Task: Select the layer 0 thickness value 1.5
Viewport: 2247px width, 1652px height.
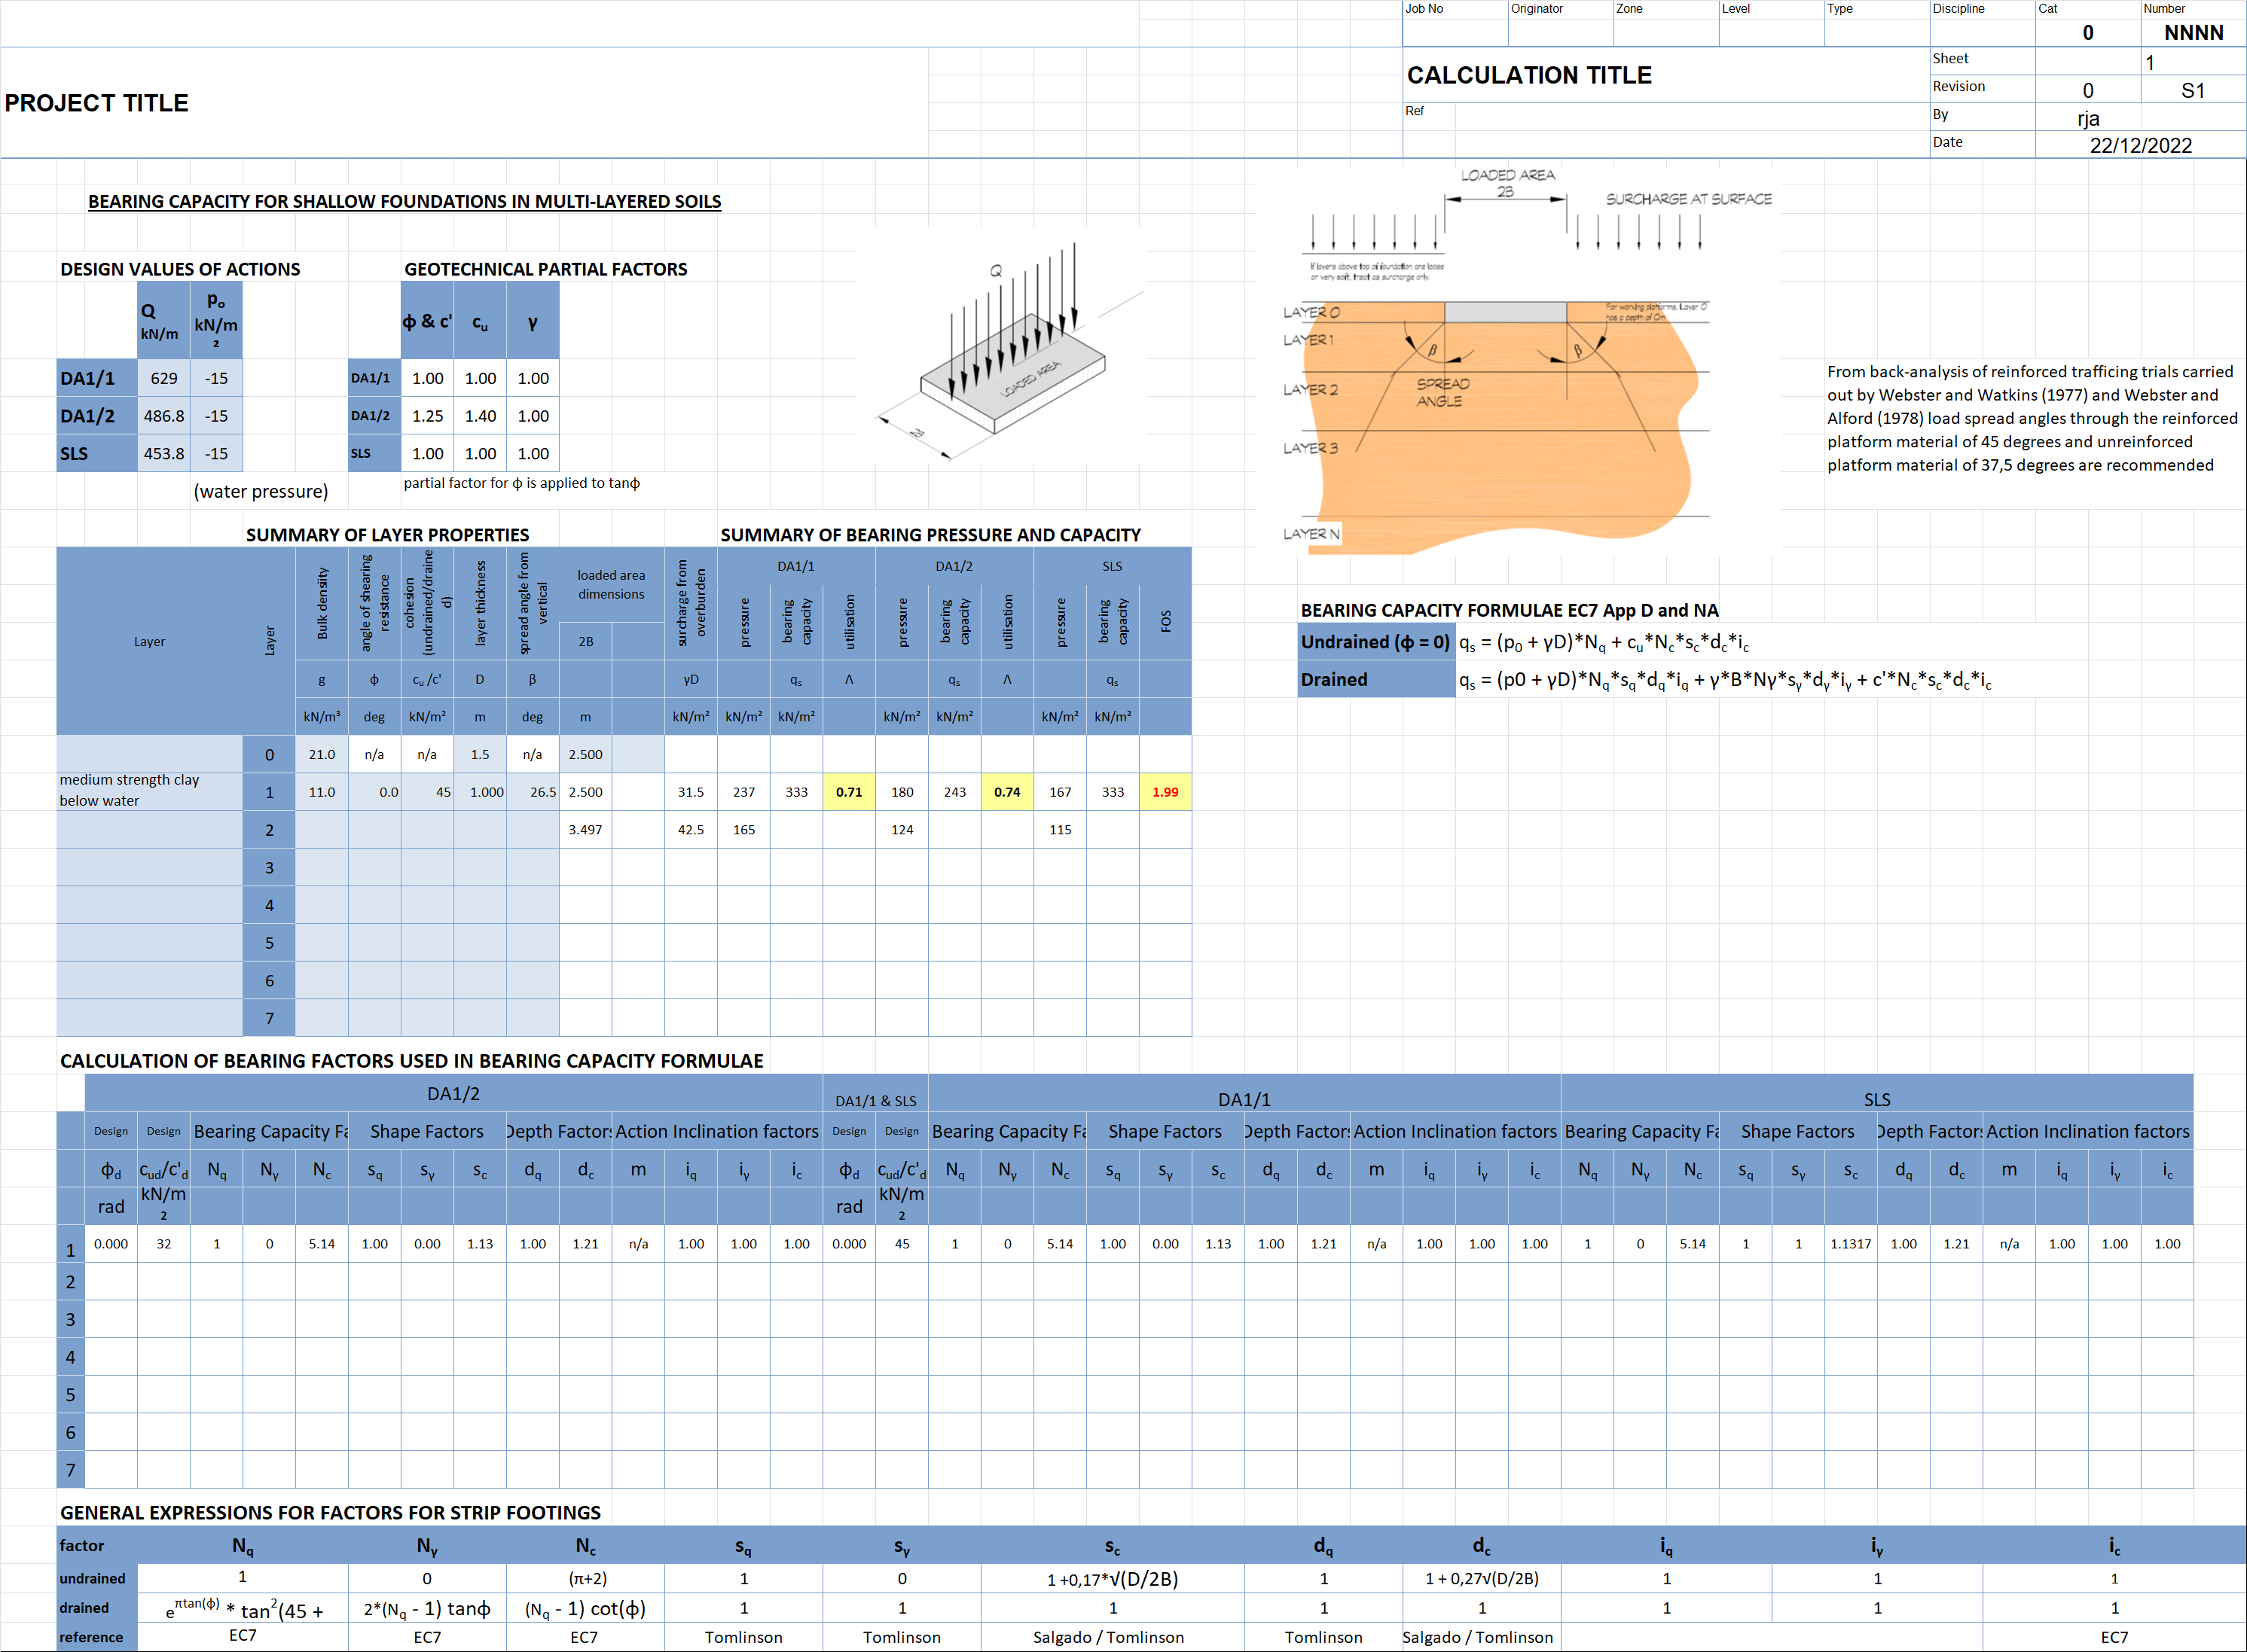Action: coord(481,754)
